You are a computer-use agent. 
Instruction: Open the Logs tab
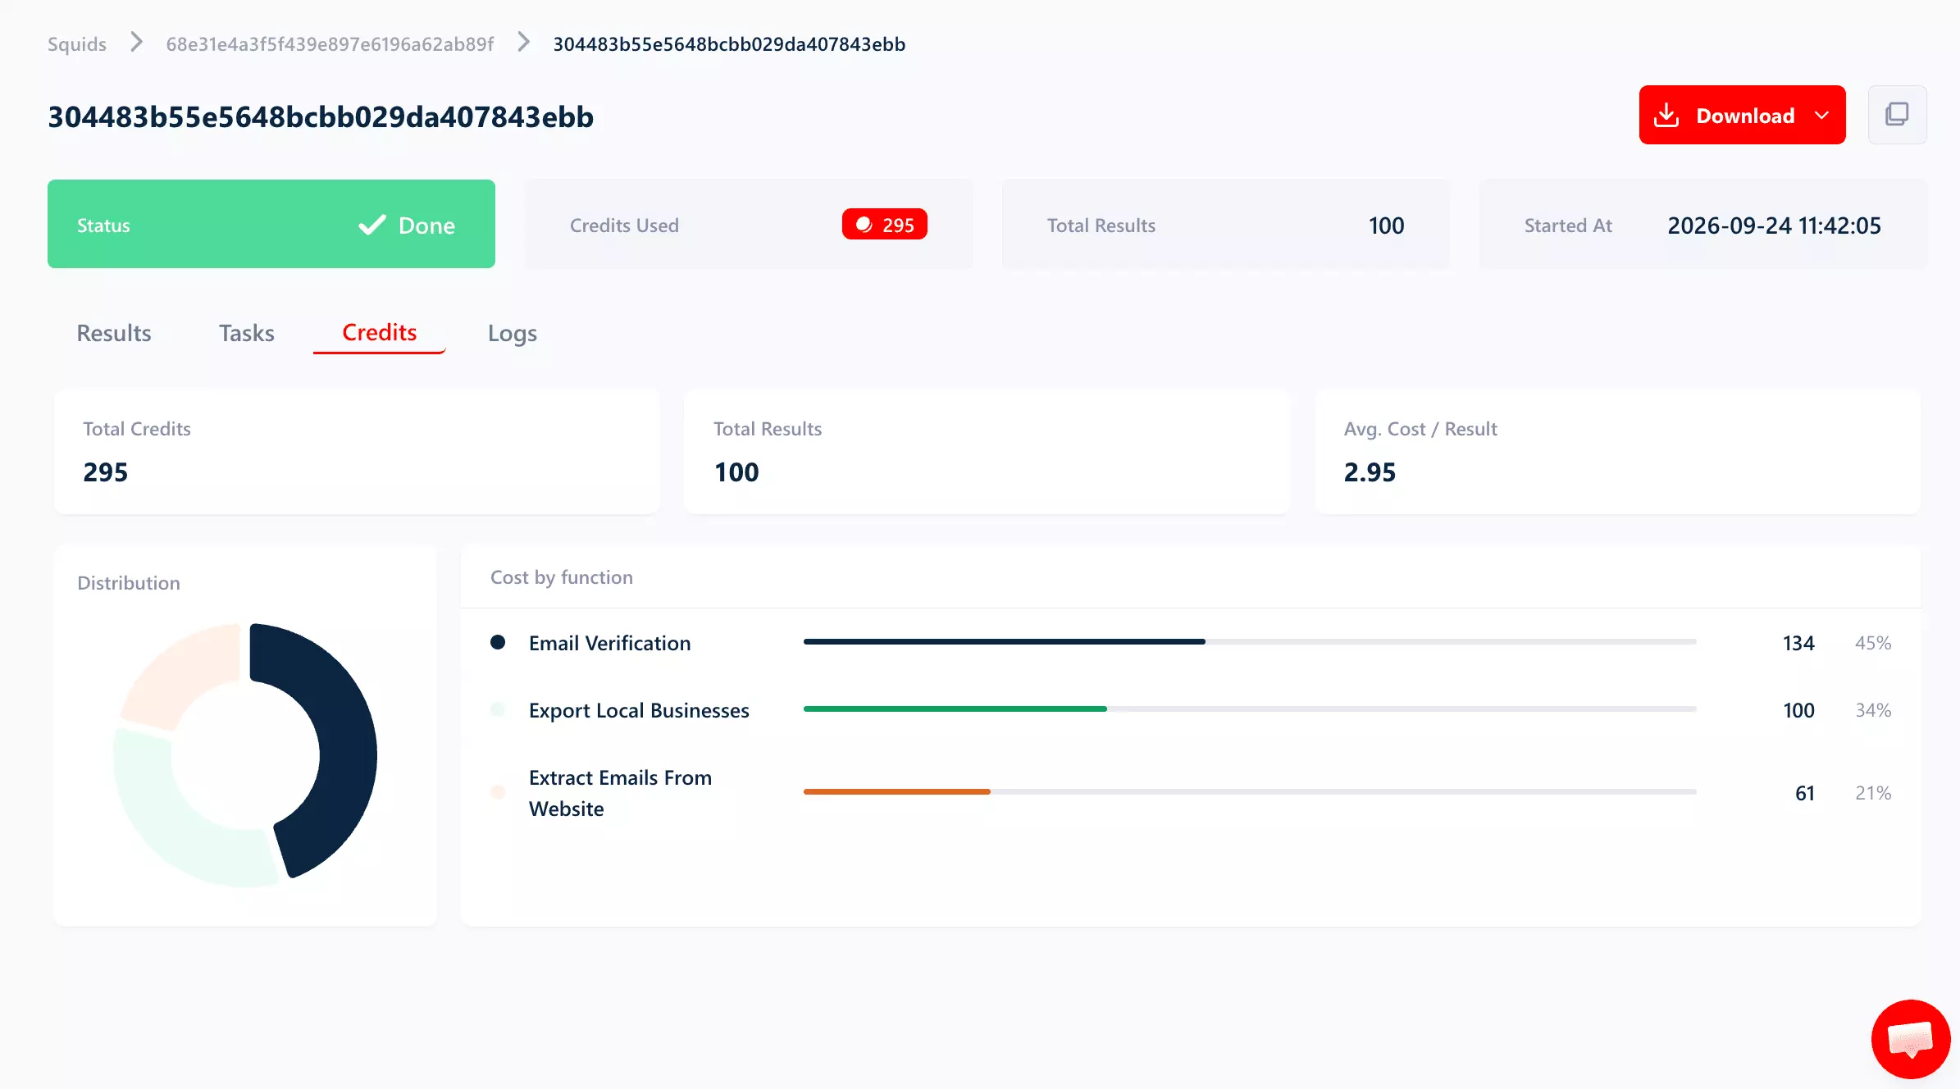click(513, 334)
